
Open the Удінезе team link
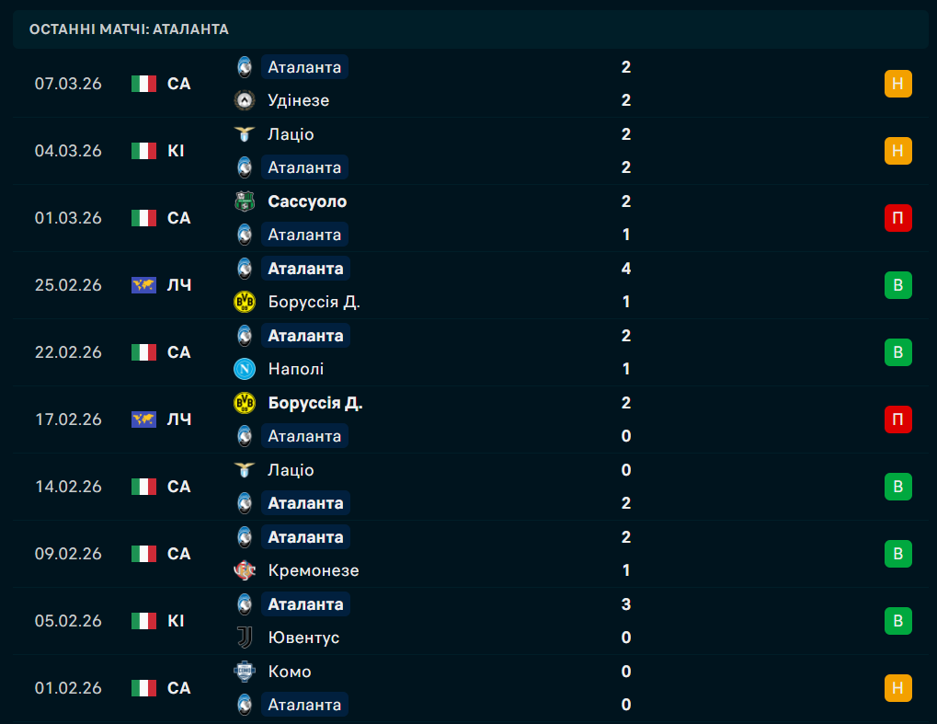click(298, 100)
